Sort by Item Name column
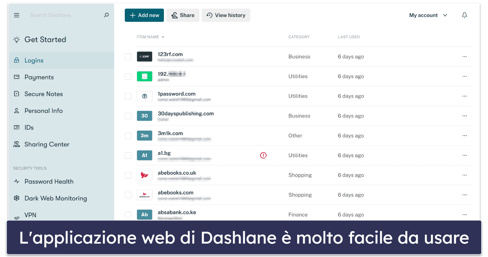488x257 pixels. point(150,37)
